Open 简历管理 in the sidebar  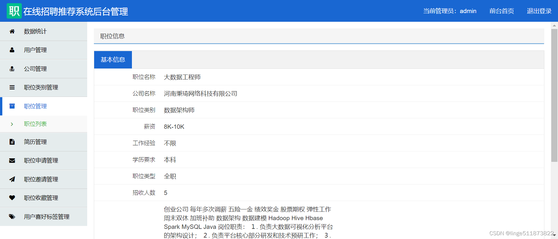tap(44, 142)
